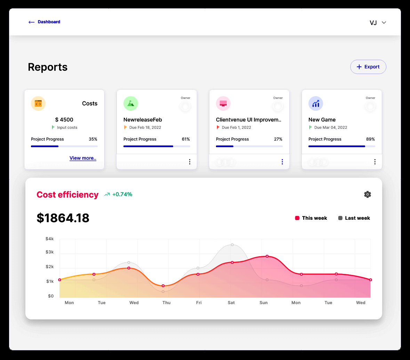
Task: Click the green mountain icon on NewreleaseFeb
Action: pos(131,104)
